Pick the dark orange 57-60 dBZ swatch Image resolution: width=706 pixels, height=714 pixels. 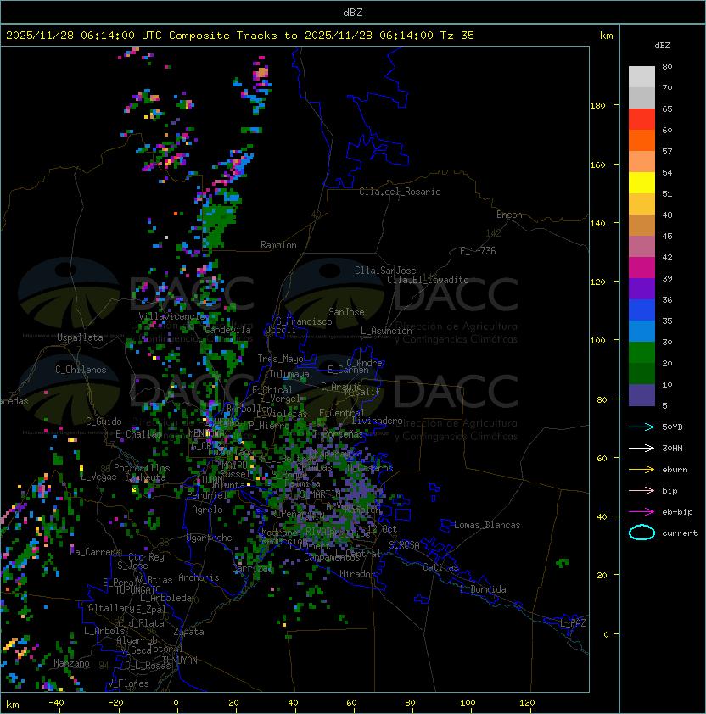[x=642, y=140]
